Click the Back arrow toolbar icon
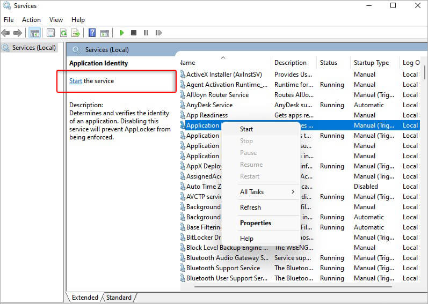 click(x=5, y=33)
